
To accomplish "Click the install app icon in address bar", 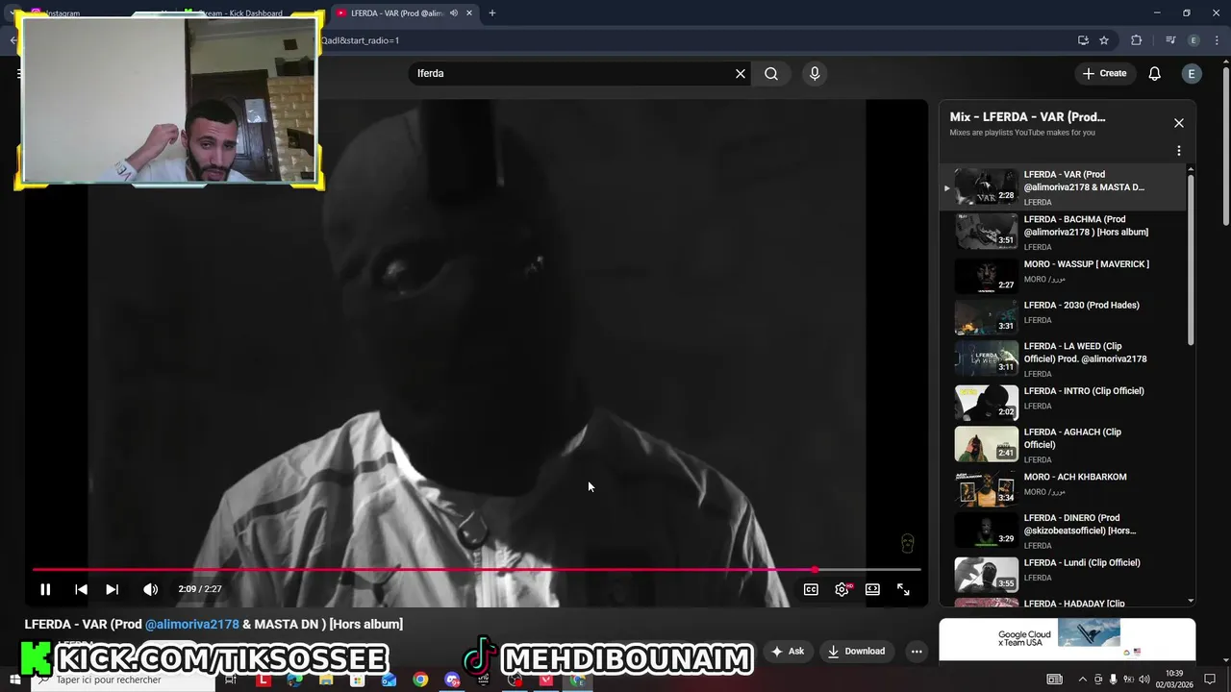I will coord(1083,40).
